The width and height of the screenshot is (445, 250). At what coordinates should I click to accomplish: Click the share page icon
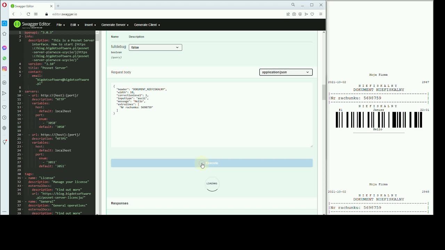288,14
